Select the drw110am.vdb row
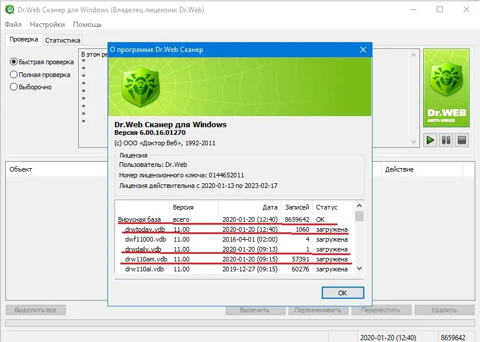Image resolution: width=480 pixels, height=342 pixels. tap(234, 259)
